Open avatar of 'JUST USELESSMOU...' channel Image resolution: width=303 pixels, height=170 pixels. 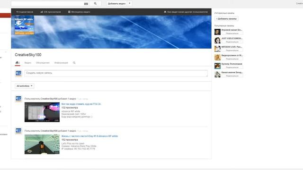(217, 40)
